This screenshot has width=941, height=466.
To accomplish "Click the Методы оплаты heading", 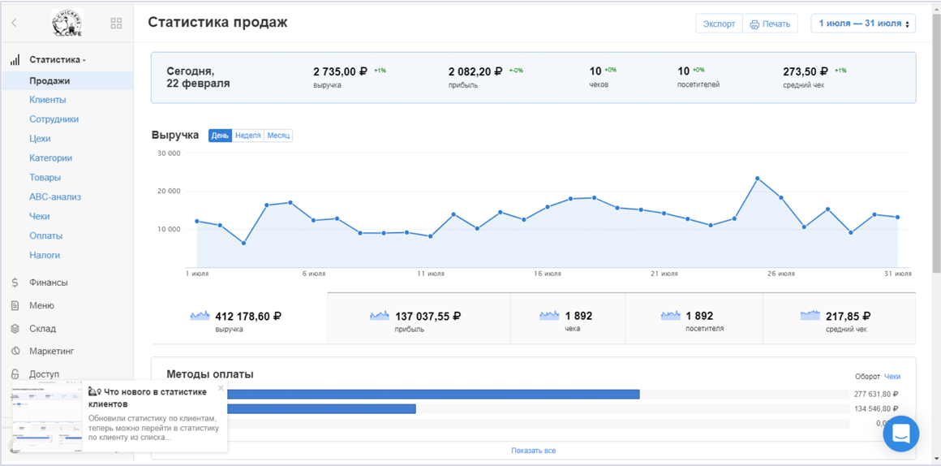I will (x=210, y=374).
